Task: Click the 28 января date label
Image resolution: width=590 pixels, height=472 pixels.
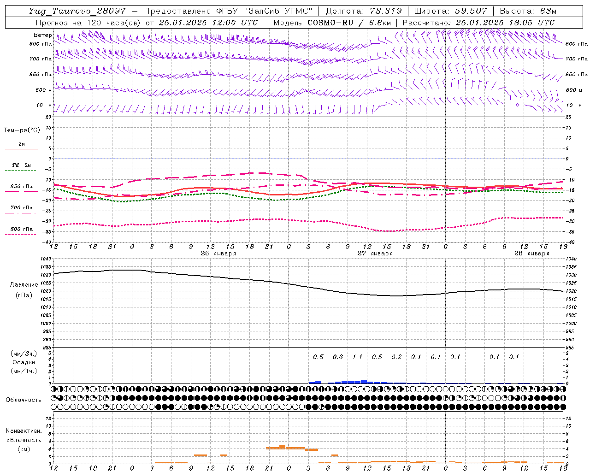Action: (x=532, y=254)
